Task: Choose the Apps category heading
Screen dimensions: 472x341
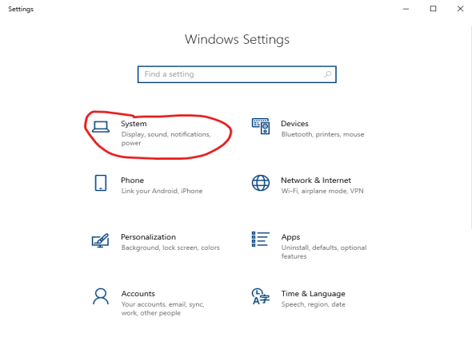Action: 290,237
